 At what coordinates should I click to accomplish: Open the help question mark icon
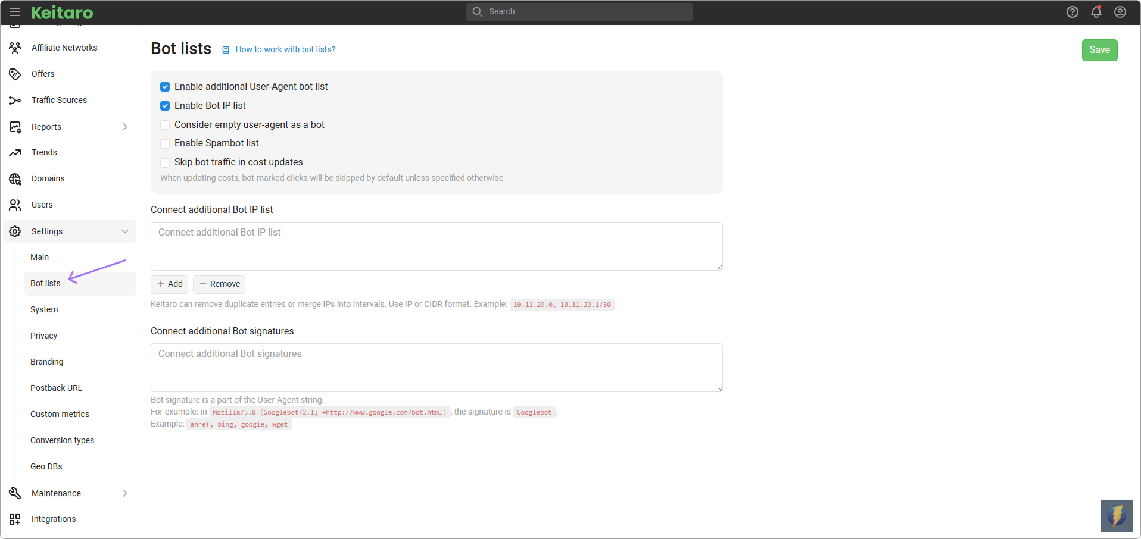1073,12
